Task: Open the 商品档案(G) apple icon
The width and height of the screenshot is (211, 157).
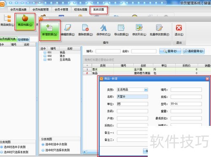Action: point(25,18)
